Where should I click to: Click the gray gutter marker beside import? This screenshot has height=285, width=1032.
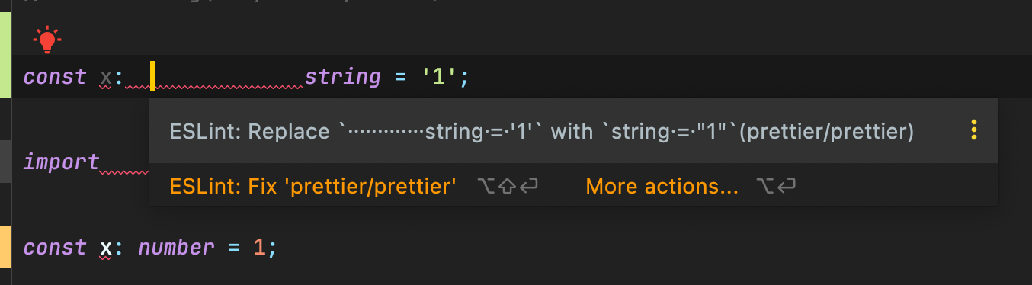[5, 161]
